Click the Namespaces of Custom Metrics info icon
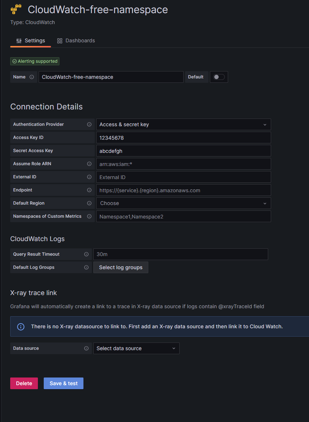Viewport: 309px width, 422px height. (89, 216)
